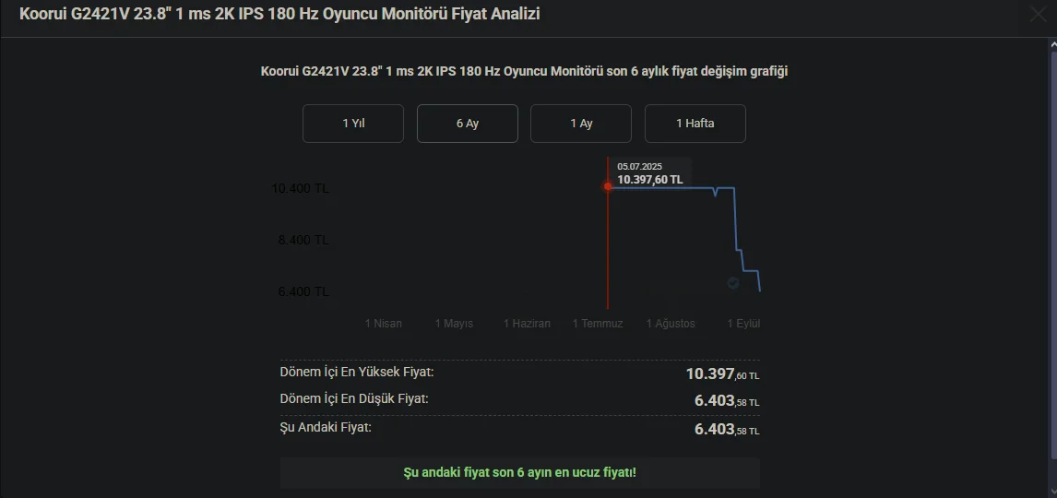
Task: Click the Dönem İçi En Düşük Fiyat row
Action: pyautogui.click(x=519, y=400)
